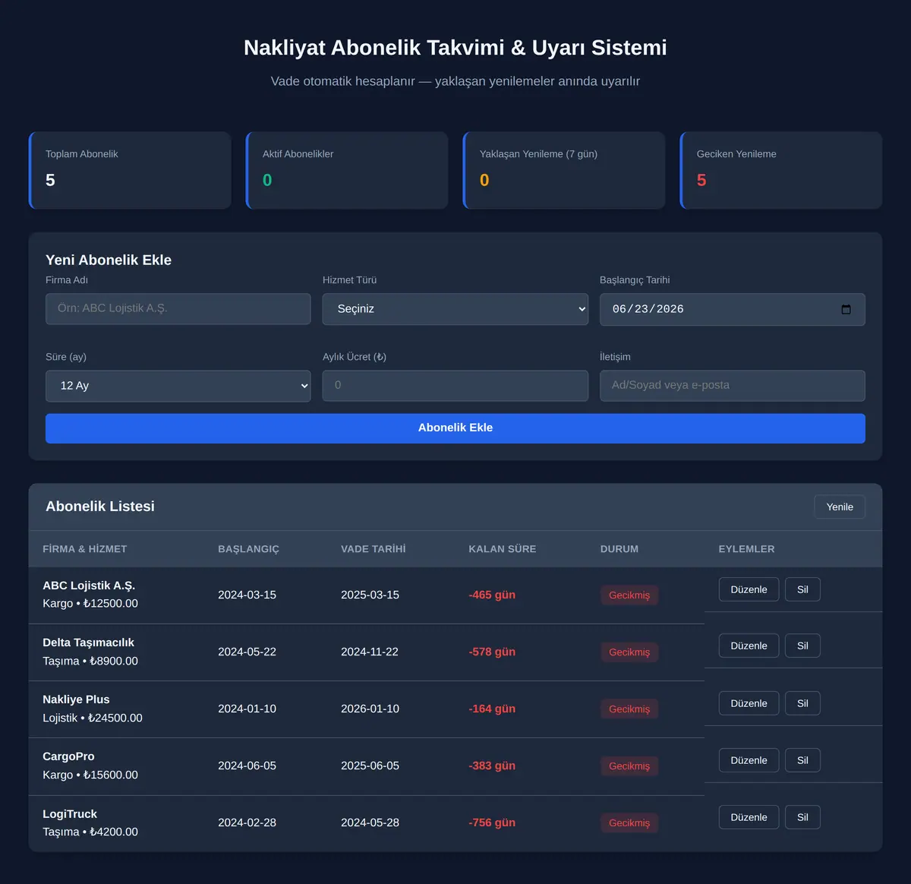911x884 pixels.
Task: Click the Yaklaşan Yenileme (7 gün) card
Action: [x=564, y=170]
